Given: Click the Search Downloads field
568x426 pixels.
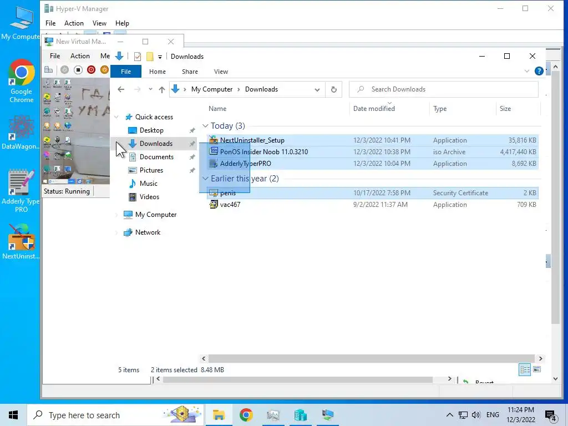Looking at the screenshot, I should coord(443,89).
